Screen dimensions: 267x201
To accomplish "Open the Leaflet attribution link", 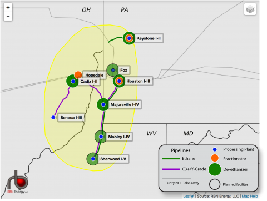I will click(189, 196).
